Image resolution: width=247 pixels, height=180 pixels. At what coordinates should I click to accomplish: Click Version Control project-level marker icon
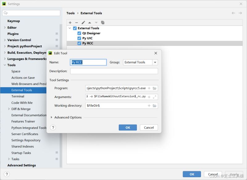(x=57, y=40)
